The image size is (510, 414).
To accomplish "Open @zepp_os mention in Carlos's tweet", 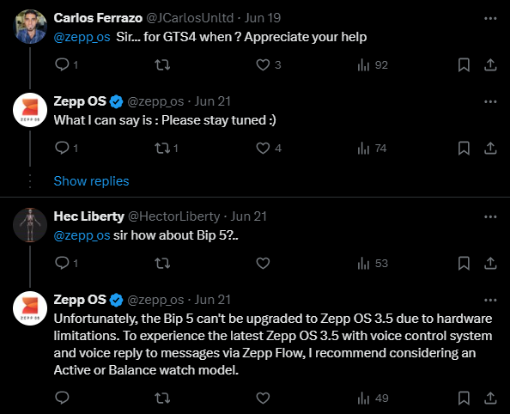I will click(82, 37).
